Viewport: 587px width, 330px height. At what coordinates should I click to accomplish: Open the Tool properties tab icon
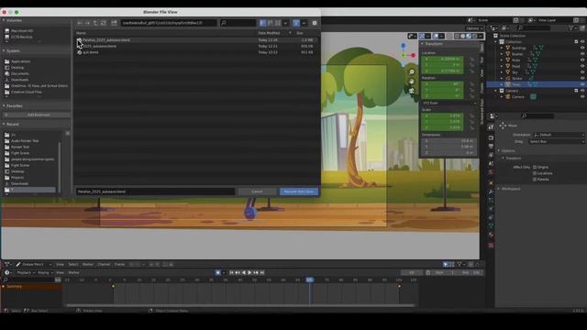pyautogui.click(x=491, y=127)
